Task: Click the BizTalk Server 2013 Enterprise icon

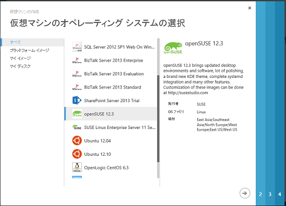Action: 77,60
